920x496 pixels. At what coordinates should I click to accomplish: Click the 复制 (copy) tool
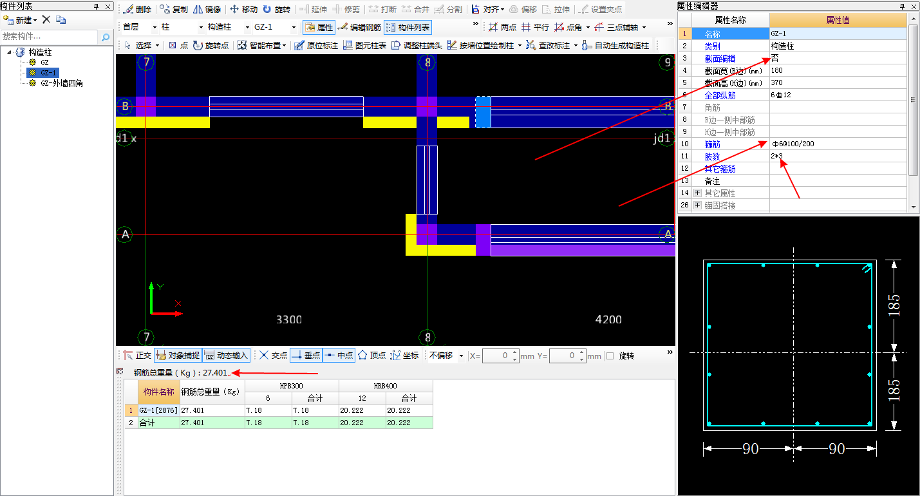pos(174,10)
